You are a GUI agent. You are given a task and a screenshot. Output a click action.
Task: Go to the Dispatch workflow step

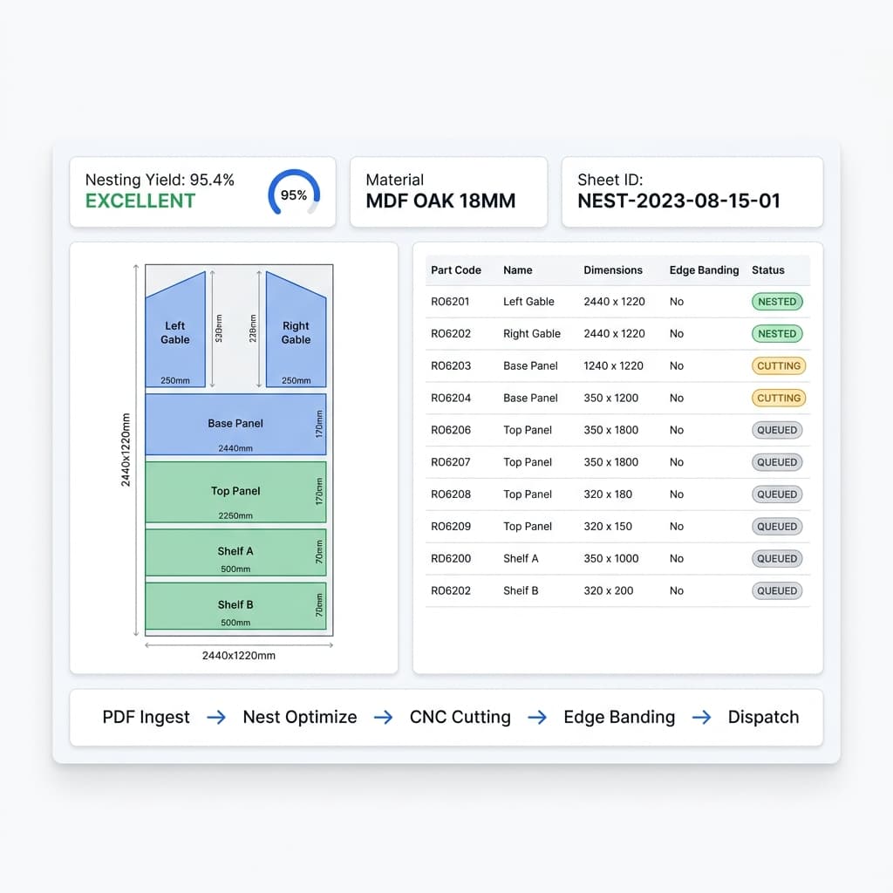(x=763, y=717)
